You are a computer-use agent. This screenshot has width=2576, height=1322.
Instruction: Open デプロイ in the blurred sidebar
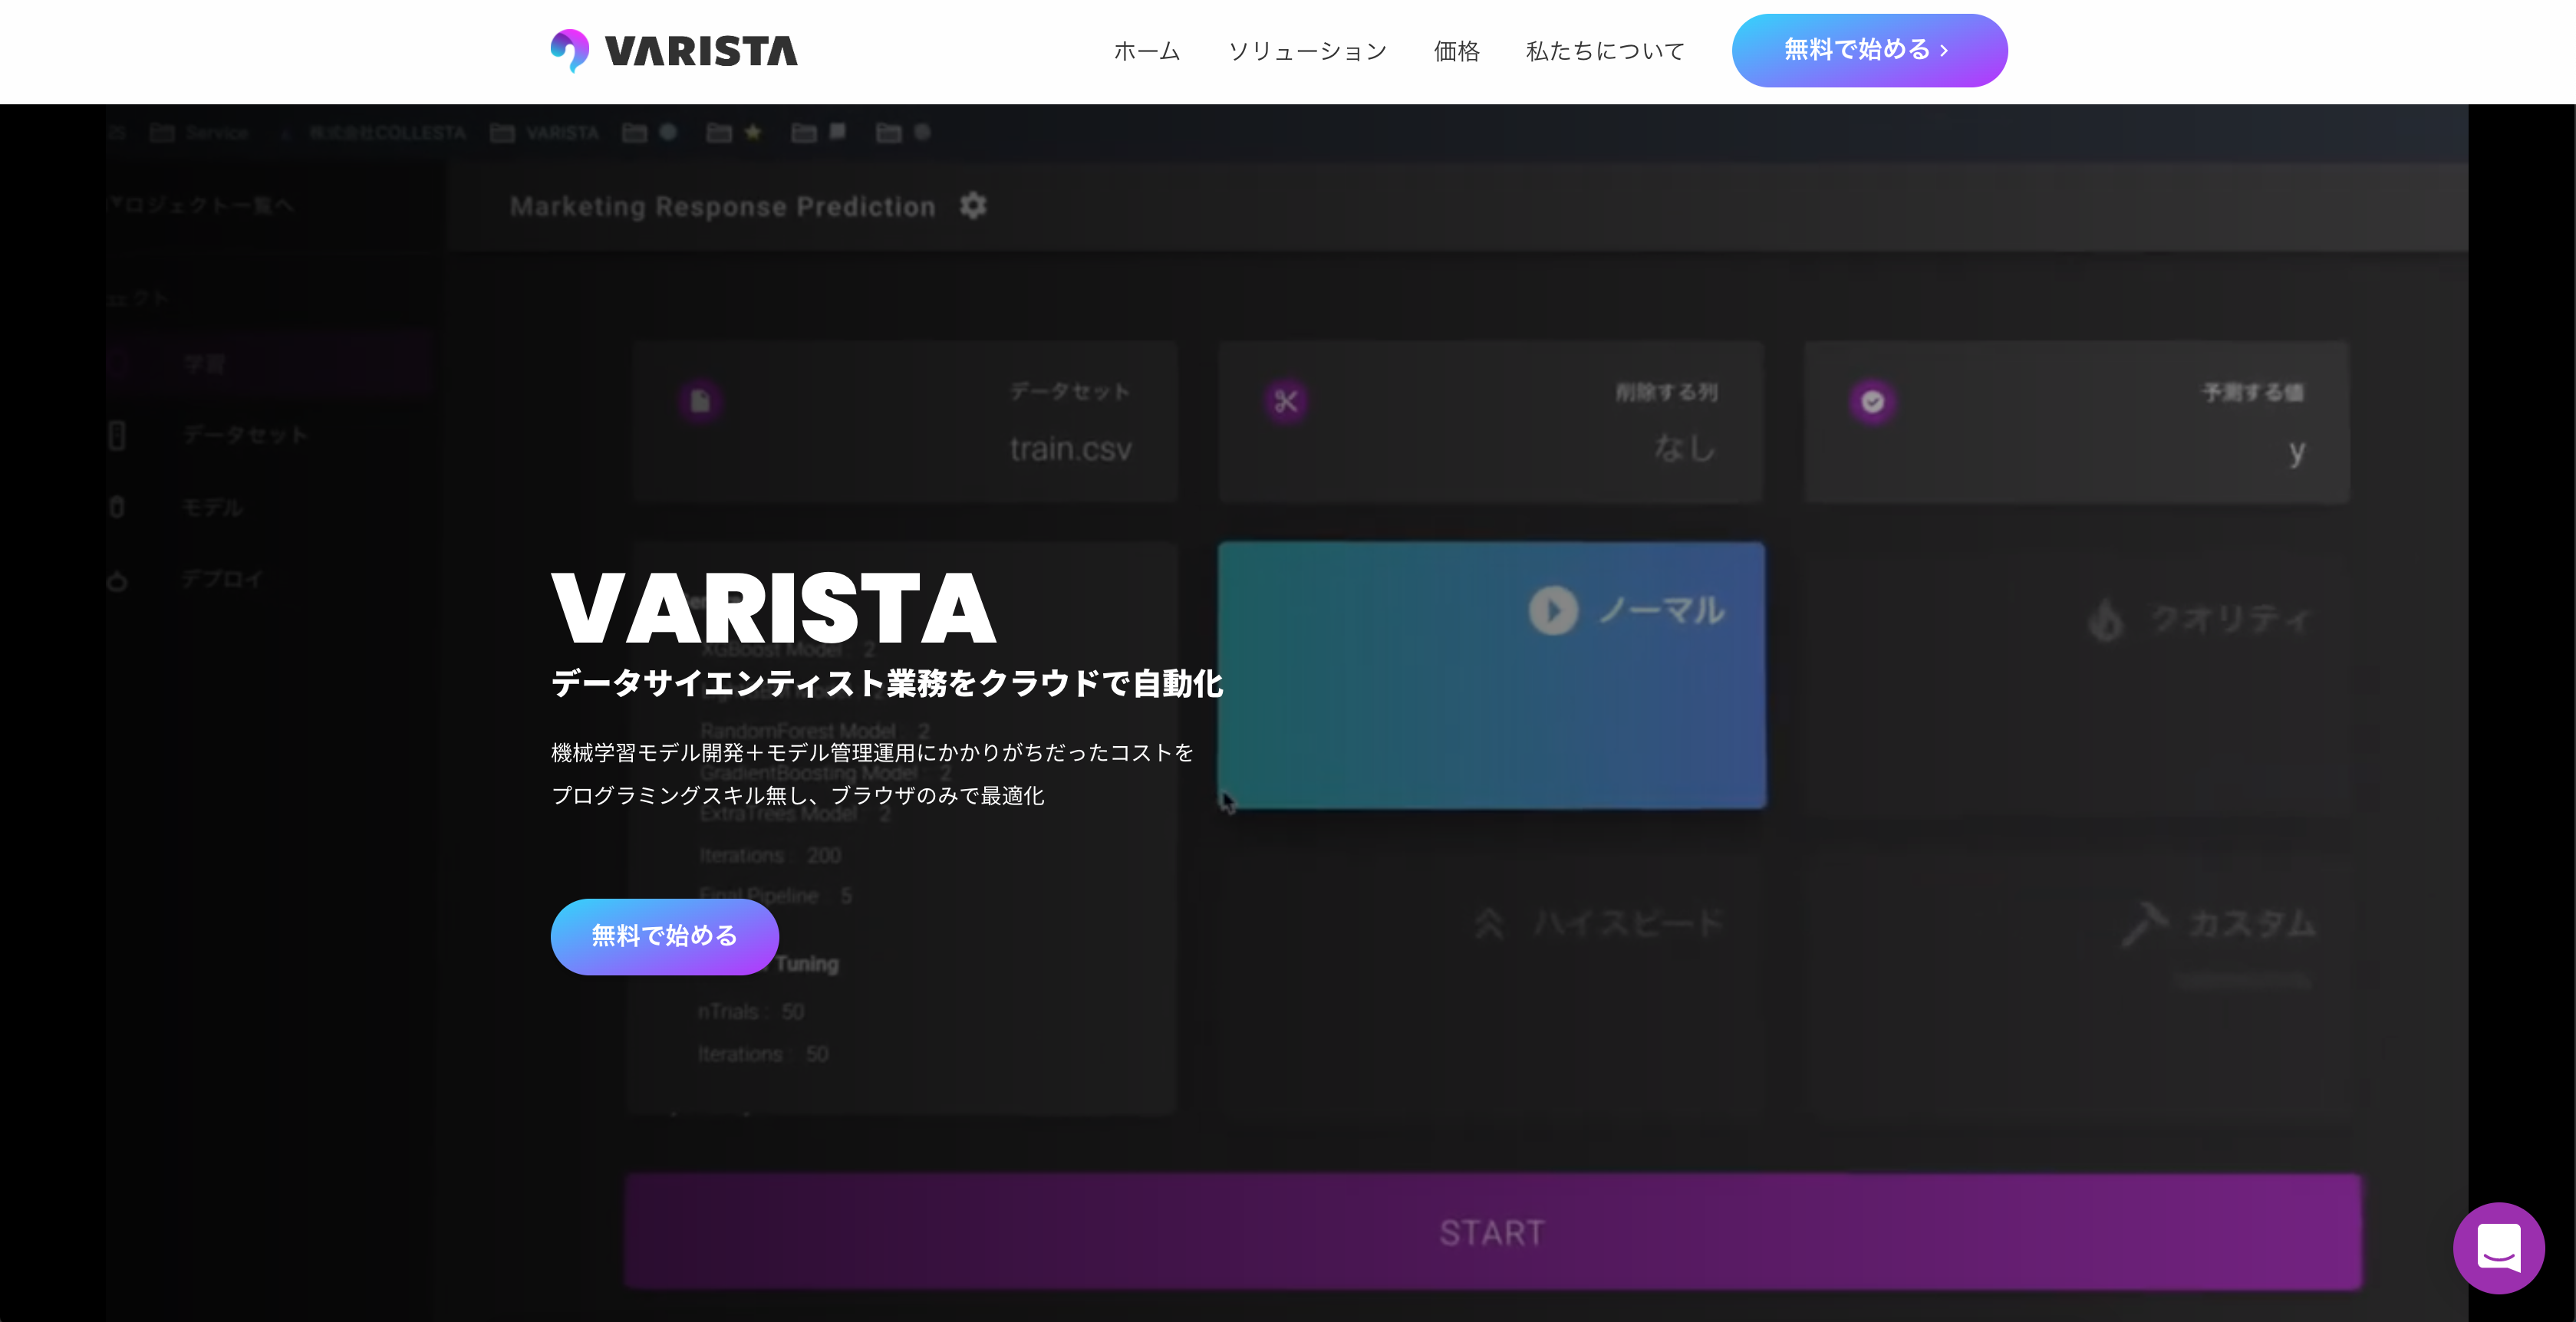222,580
